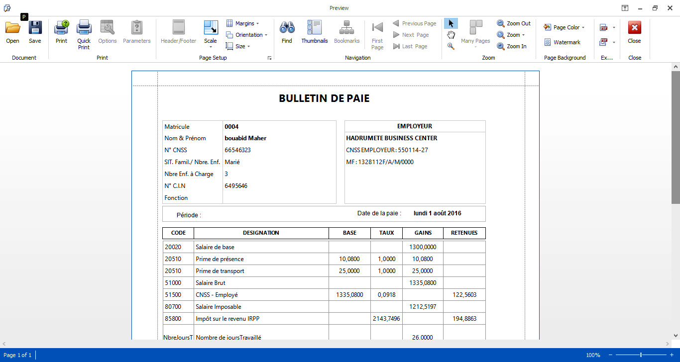Open the Find binoculars tool
Screen dimensions: 680x362
click(x=287, y=32)
